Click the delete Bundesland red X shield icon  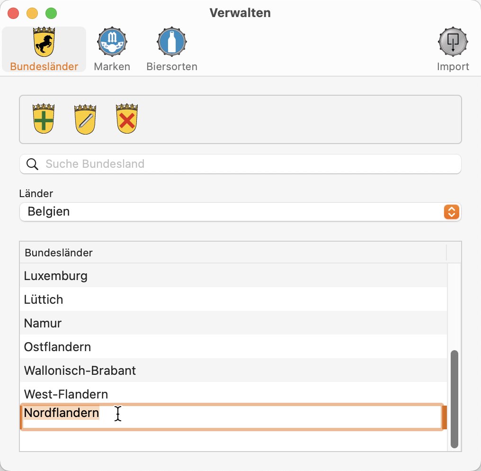(x=127, y=118)
